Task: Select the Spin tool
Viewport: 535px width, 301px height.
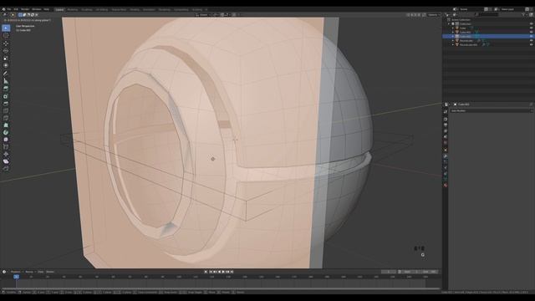Action: click(x=6, y=132)
